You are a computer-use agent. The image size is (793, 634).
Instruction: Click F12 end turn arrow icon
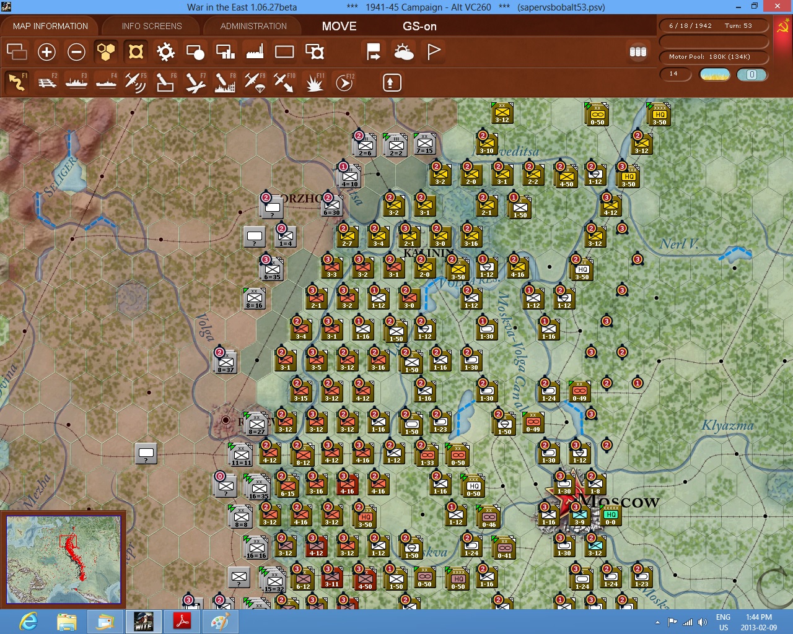pyautogui.click(x=344, y=82)
